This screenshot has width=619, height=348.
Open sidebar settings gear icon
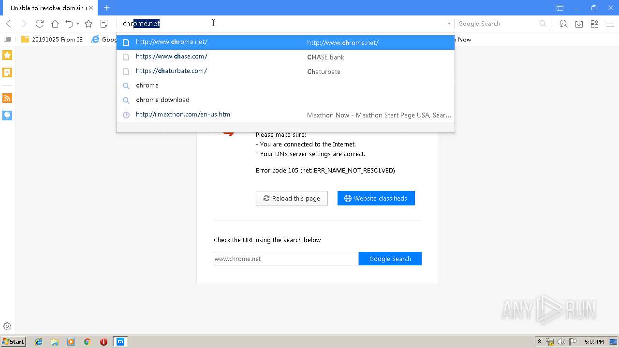[x=7, y=327]
